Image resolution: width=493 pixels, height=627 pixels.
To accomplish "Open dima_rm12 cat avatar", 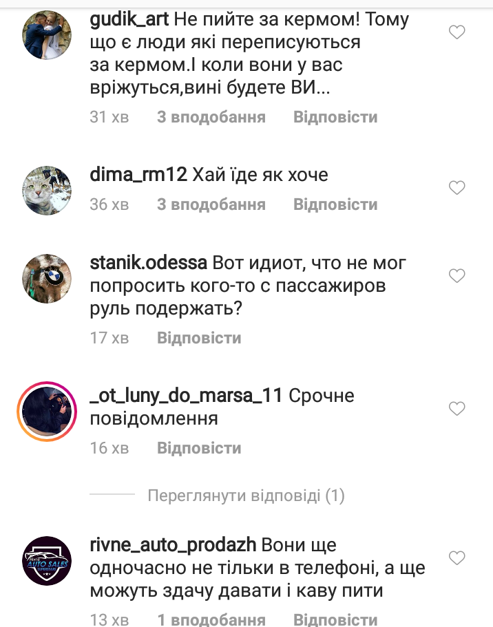I will point(47,191).
